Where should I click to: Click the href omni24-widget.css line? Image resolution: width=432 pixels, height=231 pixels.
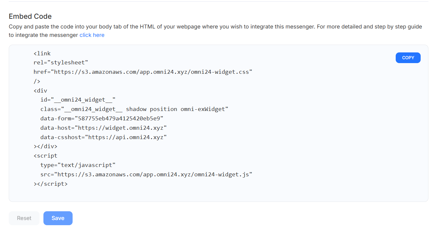(x=143, y=72)
